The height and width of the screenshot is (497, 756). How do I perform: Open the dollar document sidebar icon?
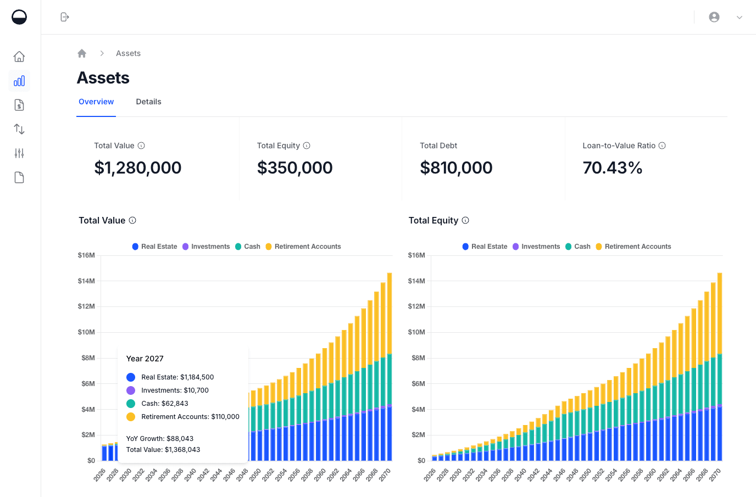(x=19, y=105)
